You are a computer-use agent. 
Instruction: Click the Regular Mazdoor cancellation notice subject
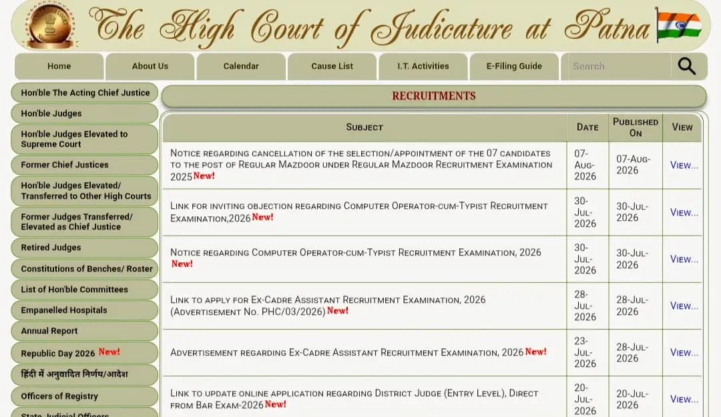[x=361, y=165]
